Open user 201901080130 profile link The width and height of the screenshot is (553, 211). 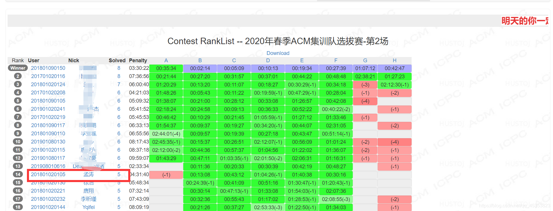tap(48, 142)
